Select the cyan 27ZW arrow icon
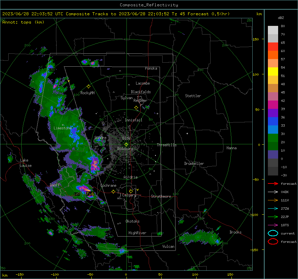This screenshot has height=279, width=298. [273, 209]
